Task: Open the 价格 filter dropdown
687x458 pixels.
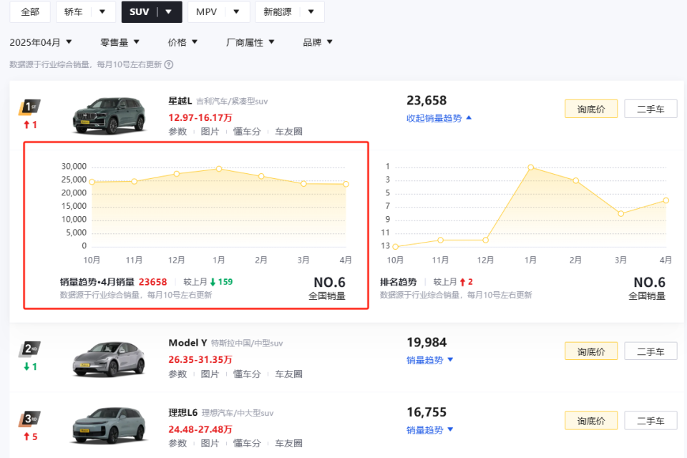Action: coord(182,42)
